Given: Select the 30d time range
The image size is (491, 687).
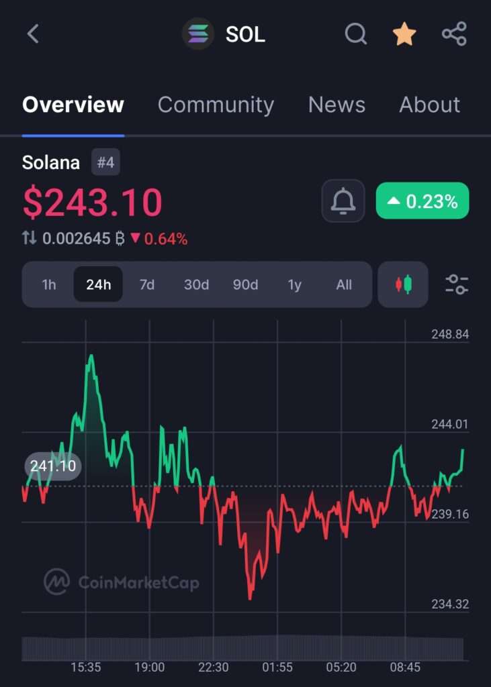Looking at the screenshot, I should pyautogui.click(x=196, y=284).
